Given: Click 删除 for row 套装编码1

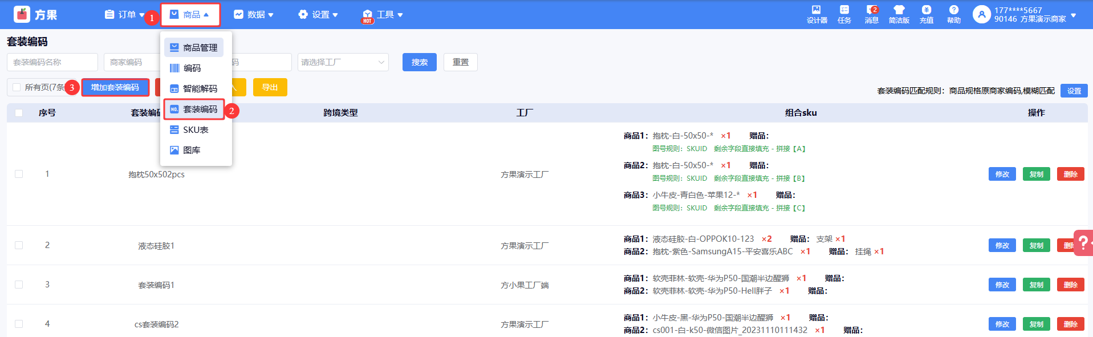Looking at the screenshot, I should tap(1071, 285).
